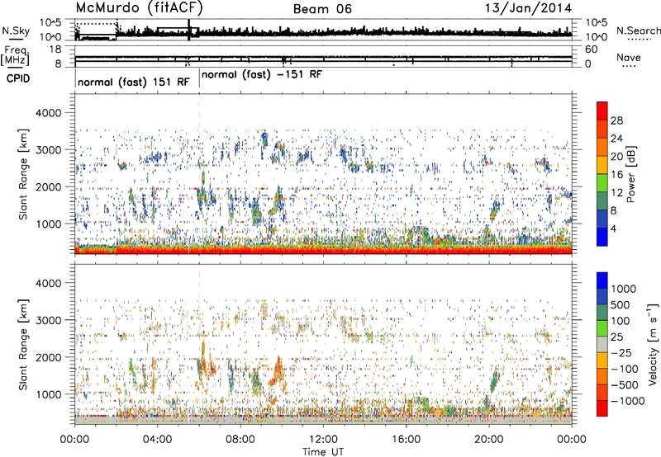This screenshot has width=661, height=457.
Task: Click the "12:00" time axis label
Action: [x=323, y=440]
